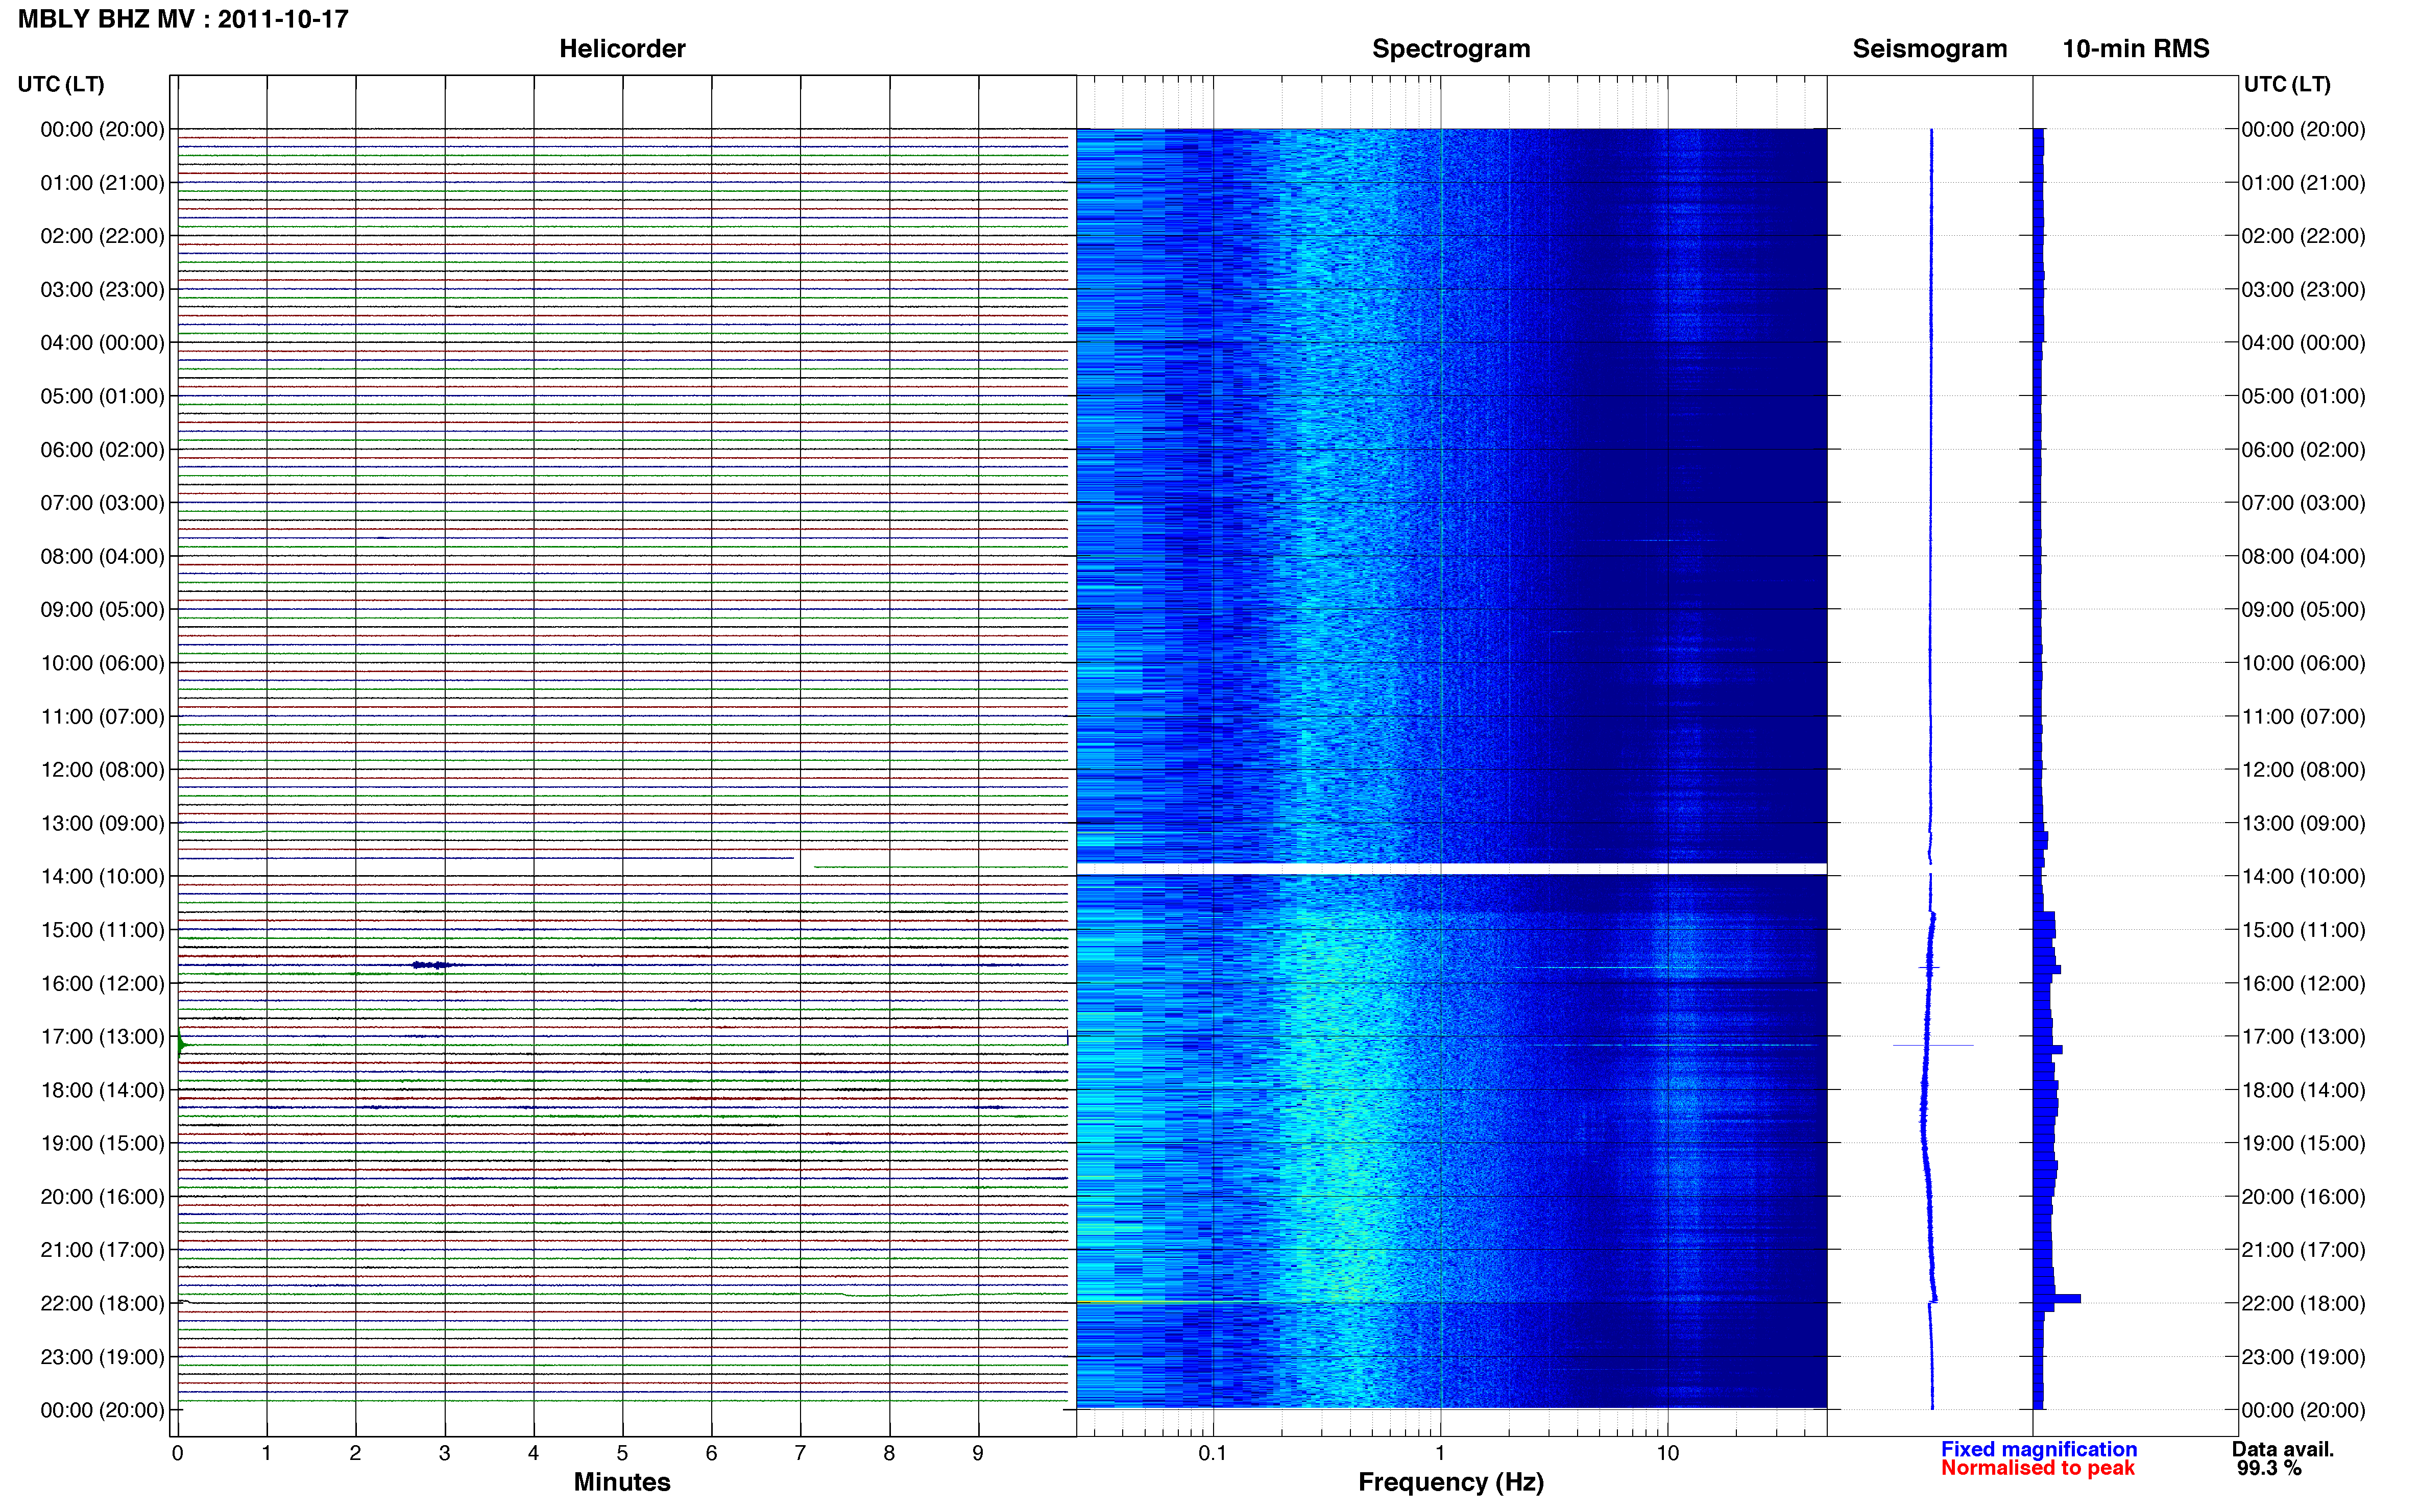Click '06:00 (02:00)' on the RMS-side time axis

pos(2304,450)
